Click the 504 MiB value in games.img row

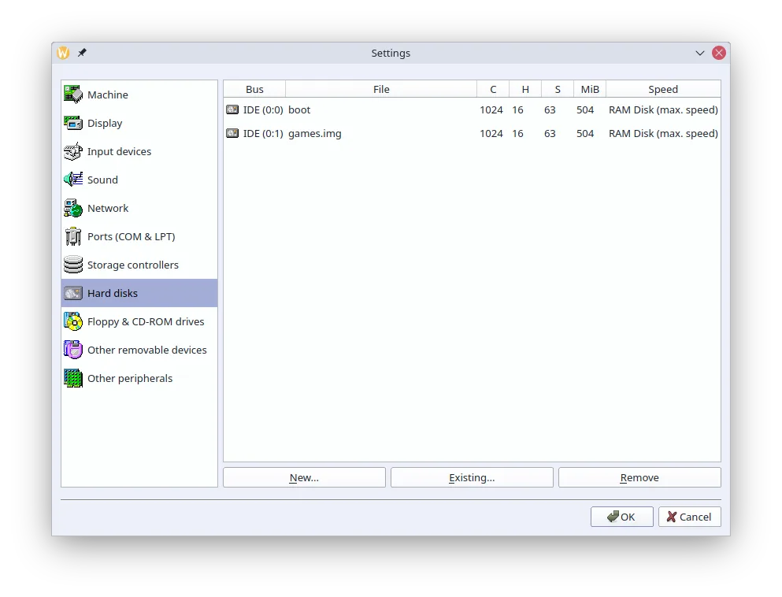coord(585,133)
